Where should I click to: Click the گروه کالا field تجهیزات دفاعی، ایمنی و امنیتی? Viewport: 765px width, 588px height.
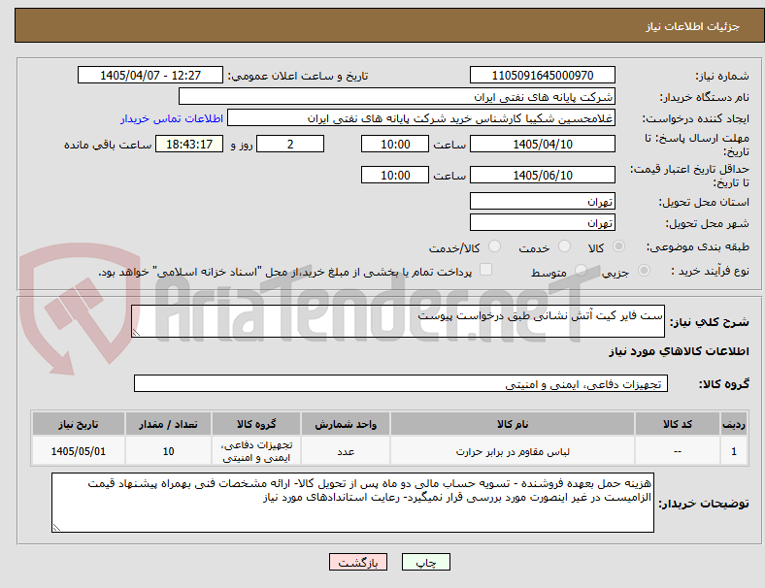(401, 383)
